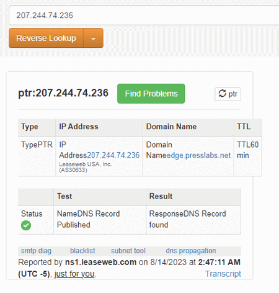Click the Domain Name column header
Screen dimensions: 279x293
(x=188, y=127)
